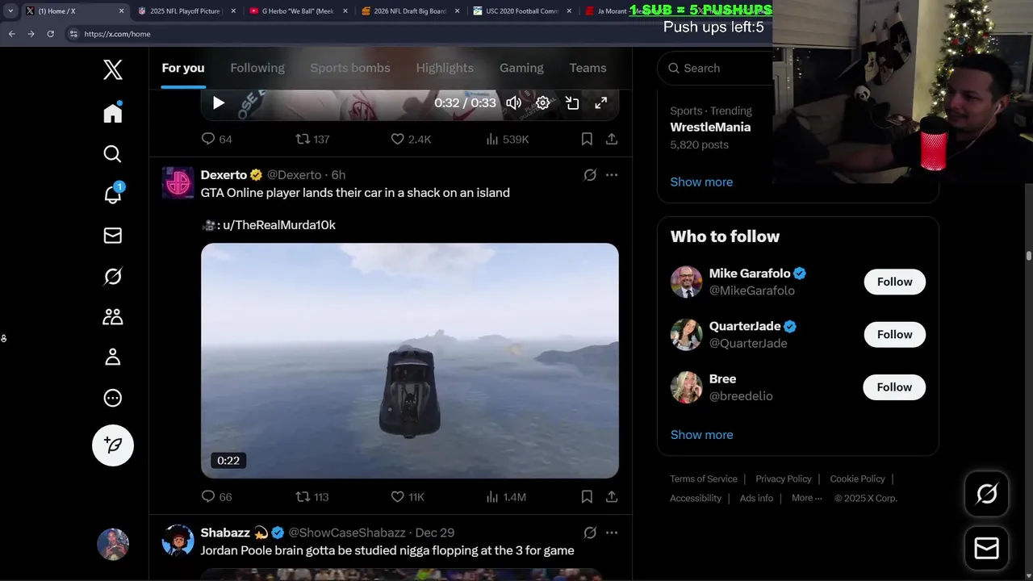
Task: View analytics of the 539K views post
Action: (508, 139)
